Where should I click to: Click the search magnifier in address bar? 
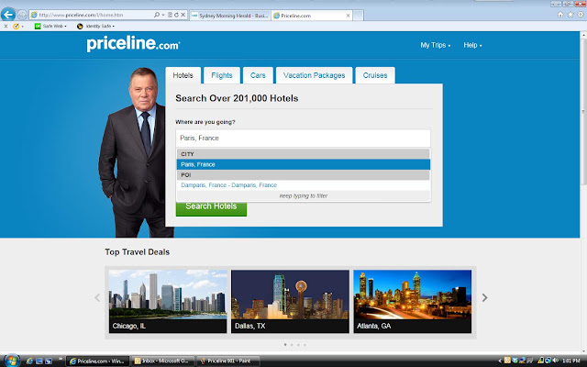157,15
